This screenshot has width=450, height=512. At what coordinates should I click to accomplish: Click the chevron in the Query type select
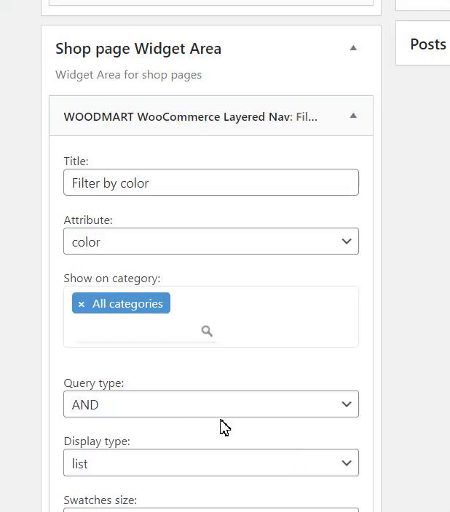point(347,404)
